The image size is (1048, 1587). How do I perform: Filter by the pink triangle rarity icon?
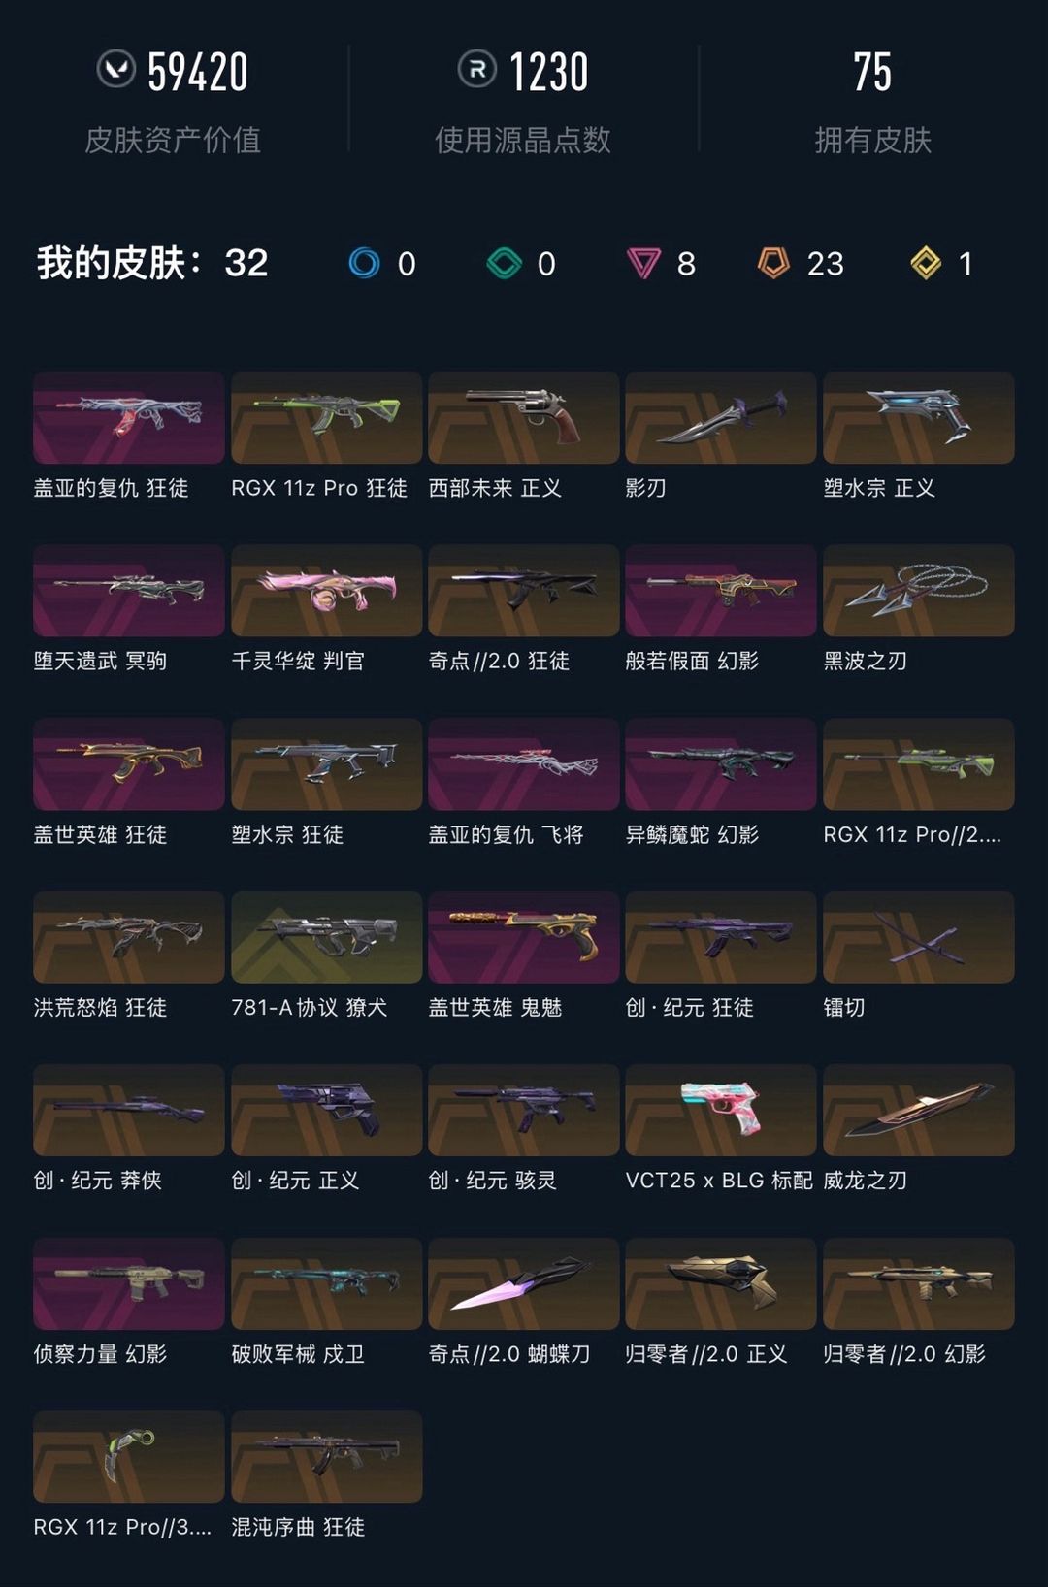[643, 263]
